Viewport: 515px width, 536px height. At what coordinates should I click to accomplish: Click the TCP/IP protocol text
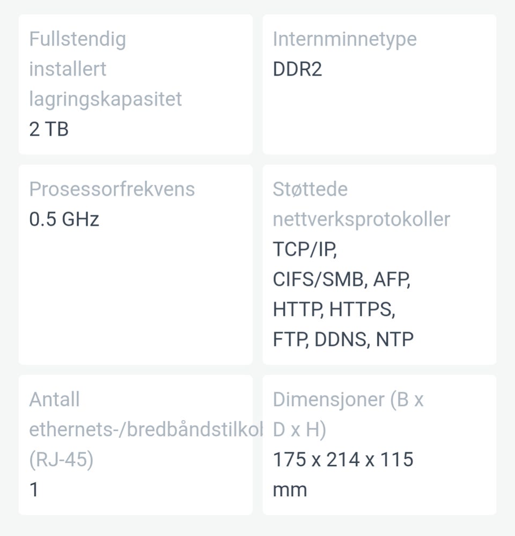click(x=305, y=249)
